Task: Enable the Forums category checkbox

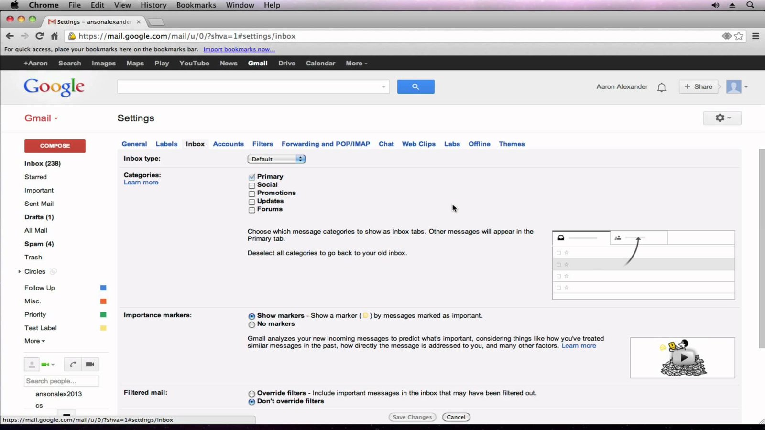Action: tap(251, 210)
